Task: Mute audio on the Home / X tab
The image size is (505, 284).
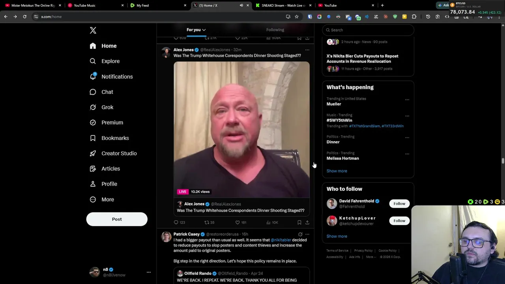Action: tap(241, 6)
